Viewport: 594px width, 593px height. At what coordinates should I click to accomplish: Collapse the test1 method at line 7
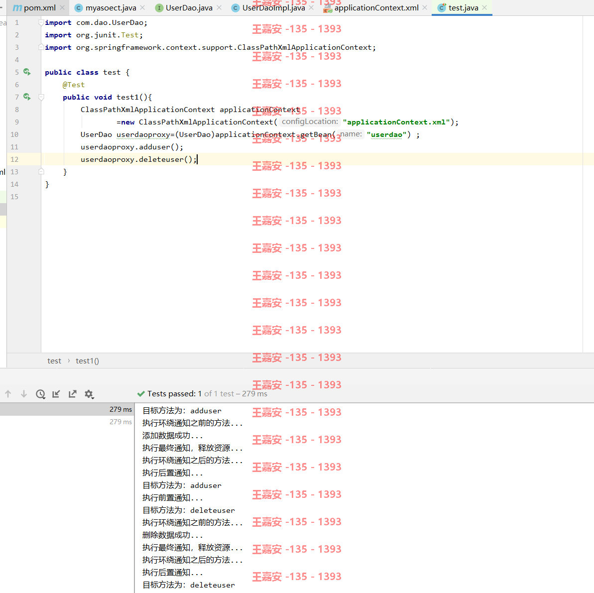(x=41, y=97)
